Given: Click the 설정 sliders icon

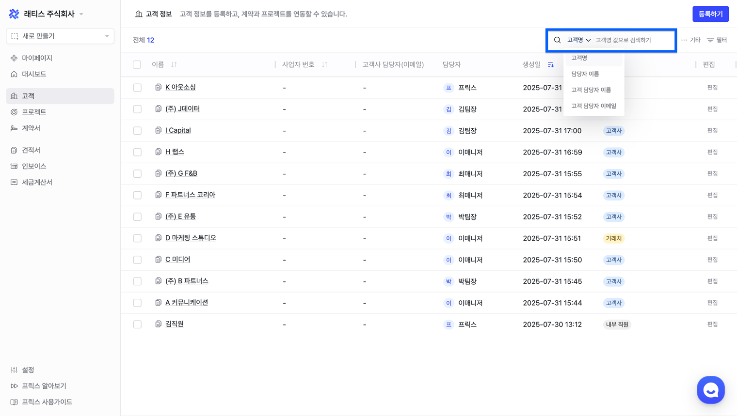Looking at the screenshot, I should 14,370.
